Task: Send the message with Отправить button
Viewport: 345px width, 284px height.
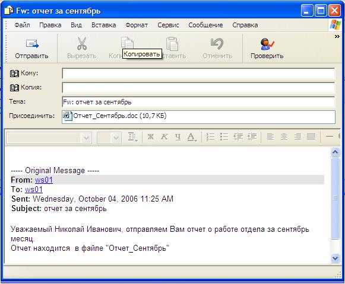Action: (x=31, y=49)
